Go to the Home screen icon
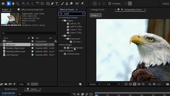The height and width of the screenshot is (96, 170). tap(3, 3)
